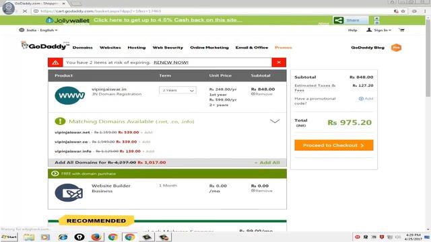The height and width of the screenshot is (242, 431).
Task: Click the orange Pro badge icon
Action: pos(396,48)
